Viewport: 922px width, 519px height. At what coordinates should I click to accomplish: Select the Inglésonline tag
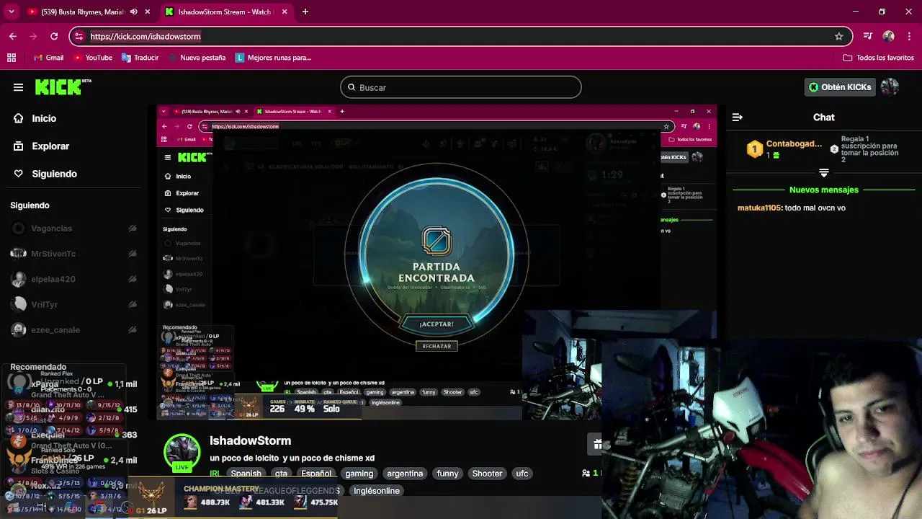coord(377,491)
